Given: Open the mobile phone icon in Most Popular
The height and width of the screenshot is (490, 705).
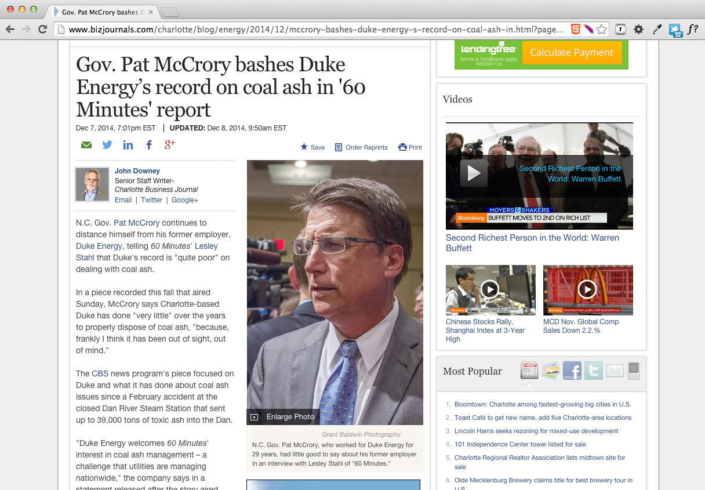Looking at the screenshot, I should tap(633, 370).
